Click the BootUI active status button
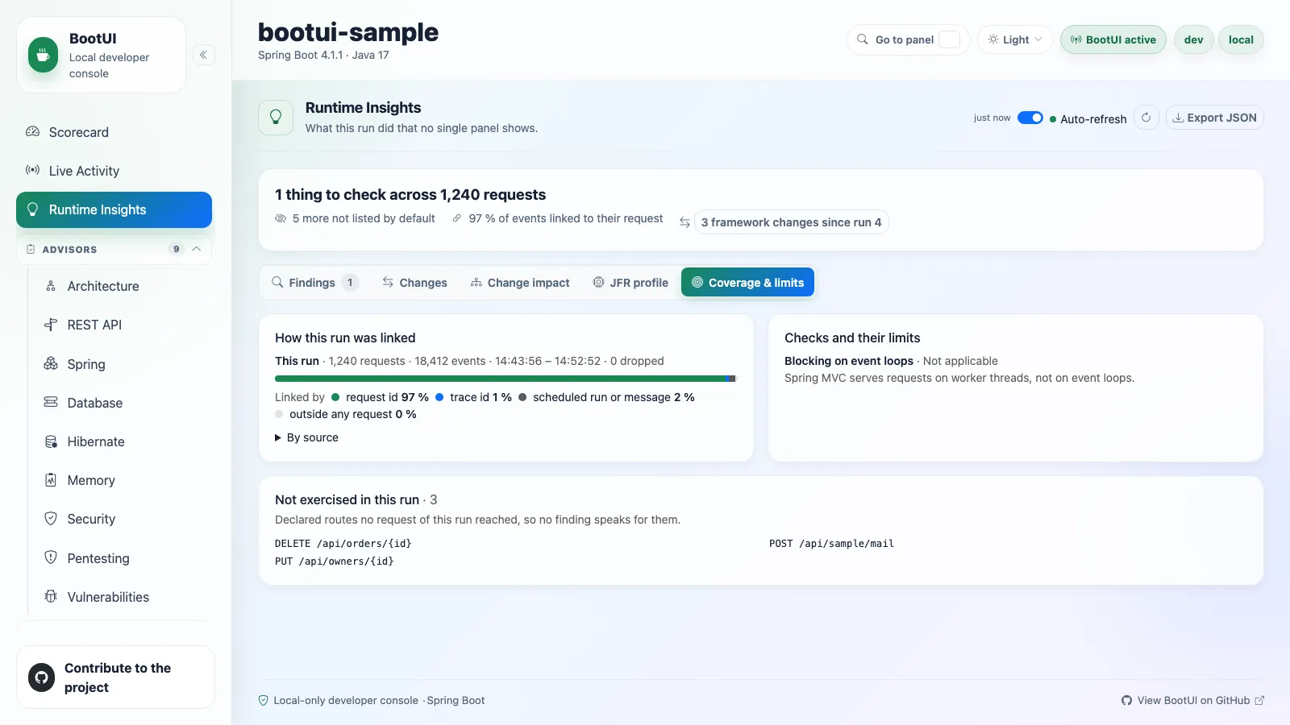The image size is (1290, 725). 1113,39
